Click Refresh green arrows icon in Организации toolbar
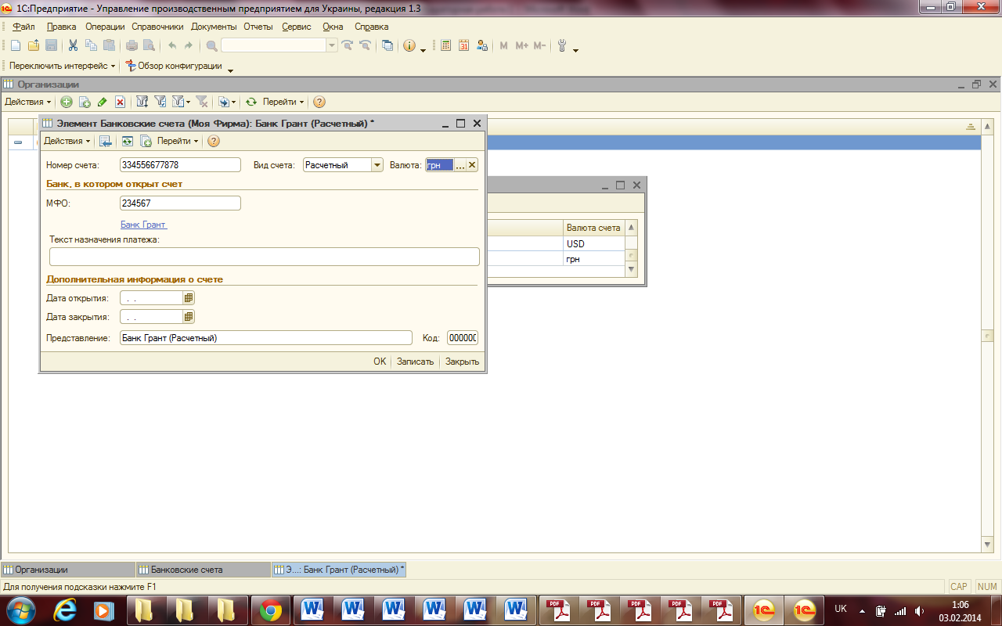Viewport: 1002px width, 626px height. coord(251,102)
